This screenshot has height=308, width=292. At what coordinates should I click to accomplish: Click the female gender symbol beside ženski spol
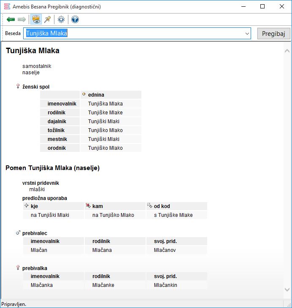pyautogui.click(x=18, y=86)
